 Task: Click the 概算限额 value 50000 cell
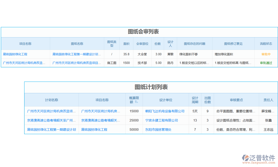[135, 129]
